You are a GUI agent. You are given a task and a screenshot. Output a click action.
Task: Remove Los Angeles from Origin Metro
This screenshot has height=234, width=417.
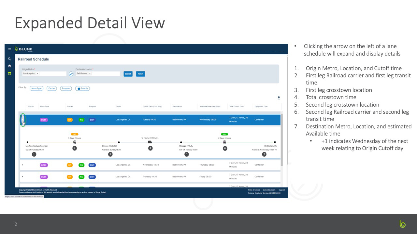click(x=37, y=74)
